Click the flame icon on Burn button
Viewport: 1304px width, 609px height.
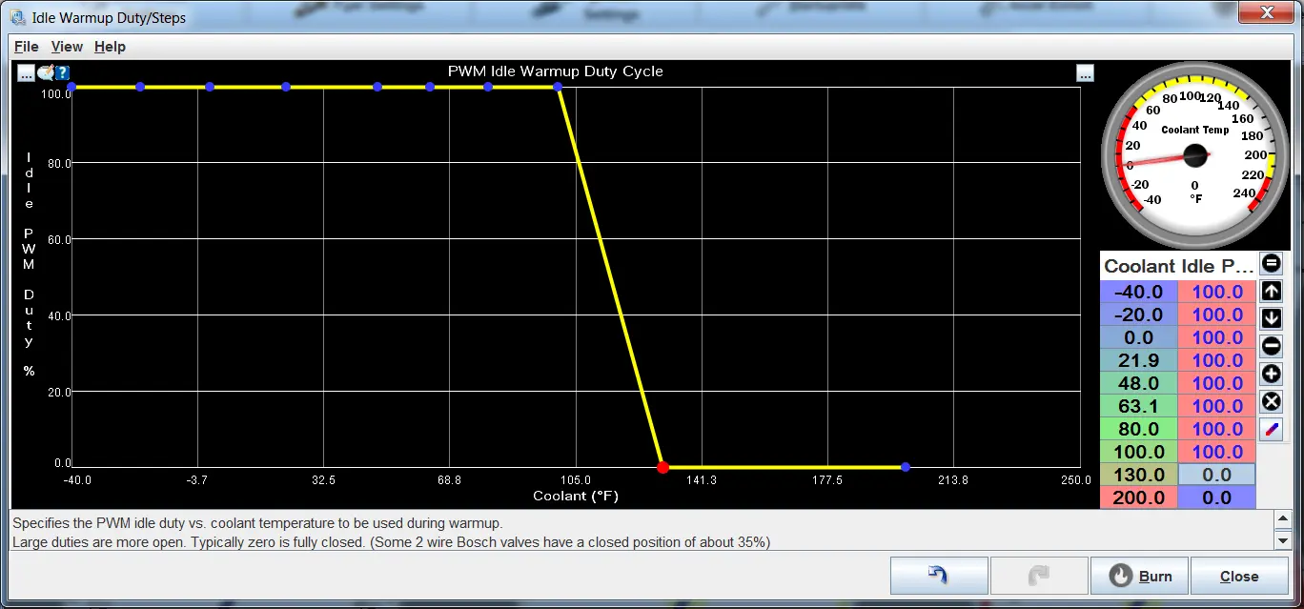pos(1122,576)
